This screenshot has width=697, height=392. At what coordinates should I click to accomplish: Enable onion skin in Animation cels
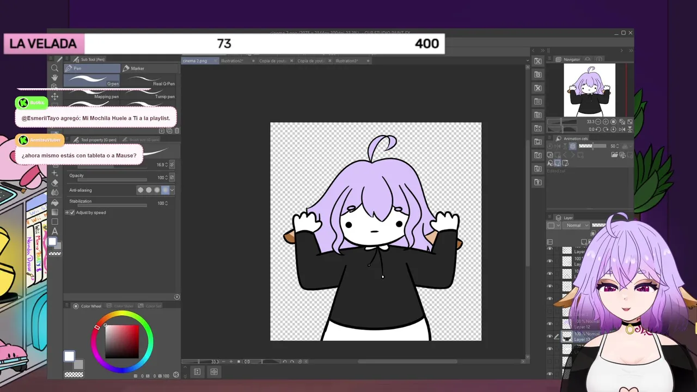click(573, 146)
